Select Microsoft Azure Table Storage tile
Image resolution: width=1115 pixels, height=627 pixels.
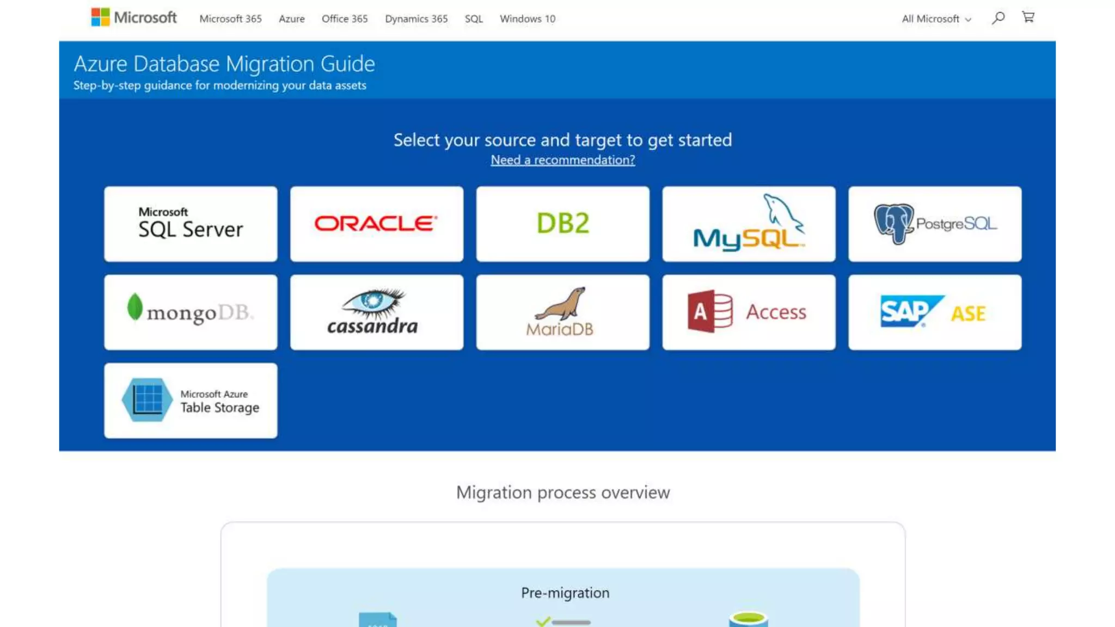click(191, 400)
